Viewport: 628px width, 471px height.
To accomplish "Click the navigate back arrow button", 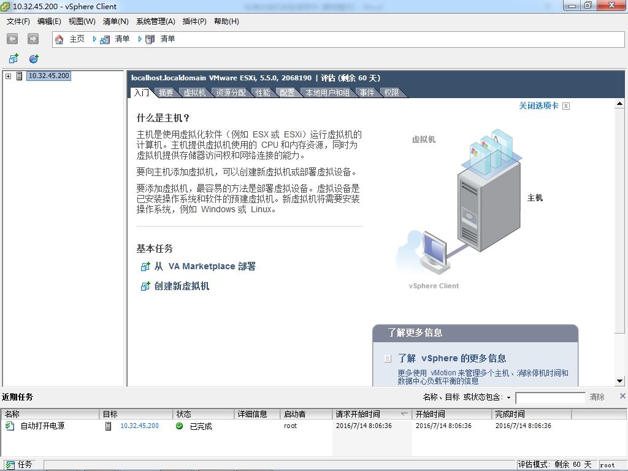I will tap(12, 39).
